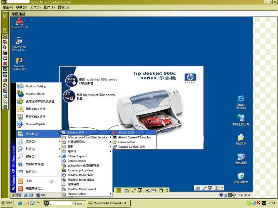
Task: Launch Outlook Express from programs list
Action: tap(87, 161)
